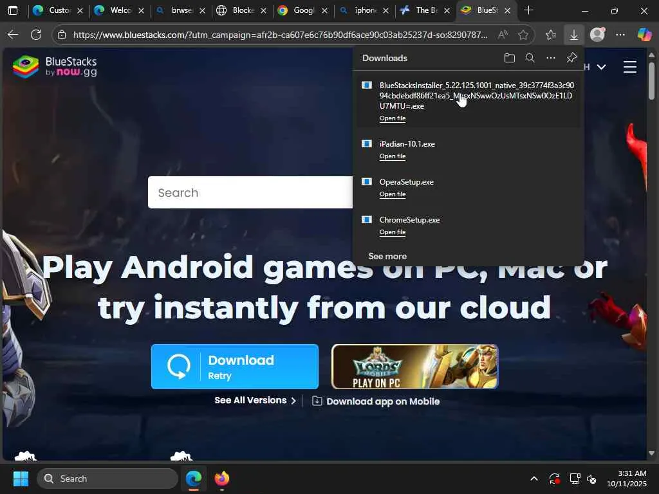Open file for OperaSetup.exe

coord(393,194)
